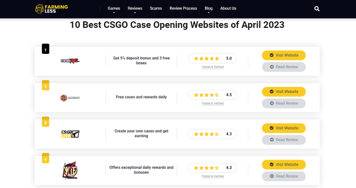This screenshot has width=356, height=188.
Task: Click 'Offers exceptional daily rewards and bonuses'
Action: coord(141,170)
